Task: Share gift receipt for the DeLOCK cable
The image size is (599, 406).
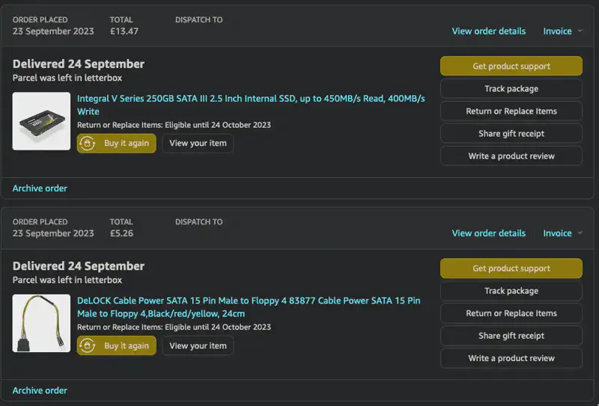Action: tap(511, 336)
